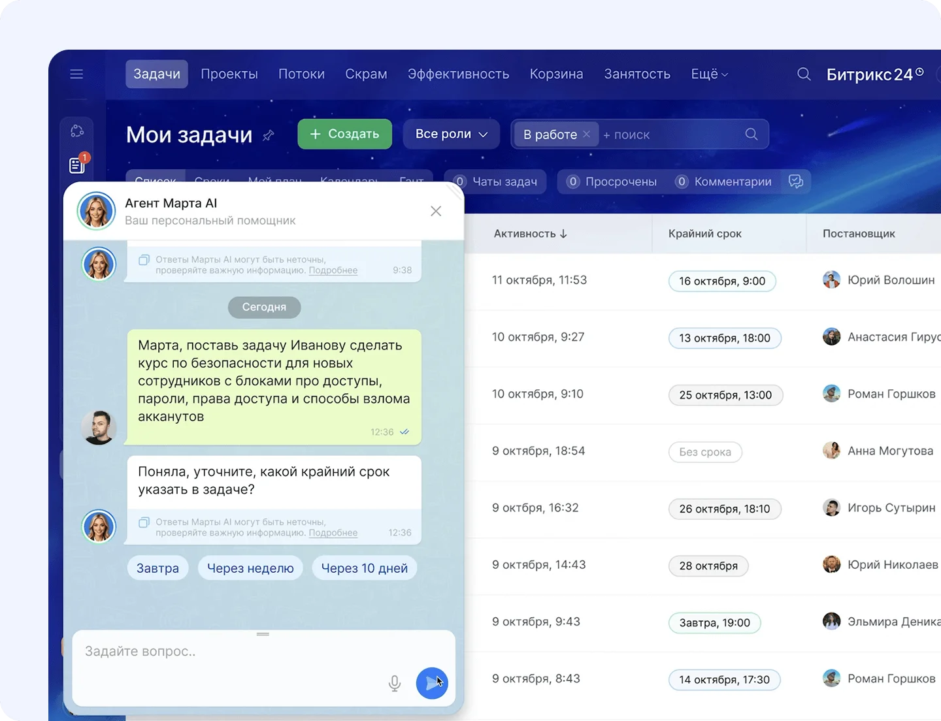Click the search icon in filter field
Screen dimensions: 941x721
click(x=751, y=135)
